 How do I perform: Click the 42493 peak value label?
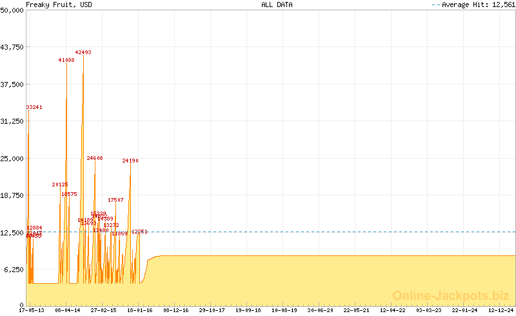pos(83,52)
